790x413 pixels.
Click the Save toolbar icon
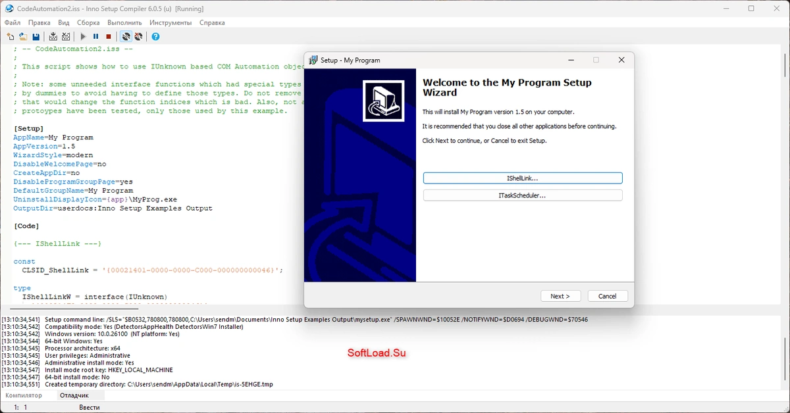[36, 37]
